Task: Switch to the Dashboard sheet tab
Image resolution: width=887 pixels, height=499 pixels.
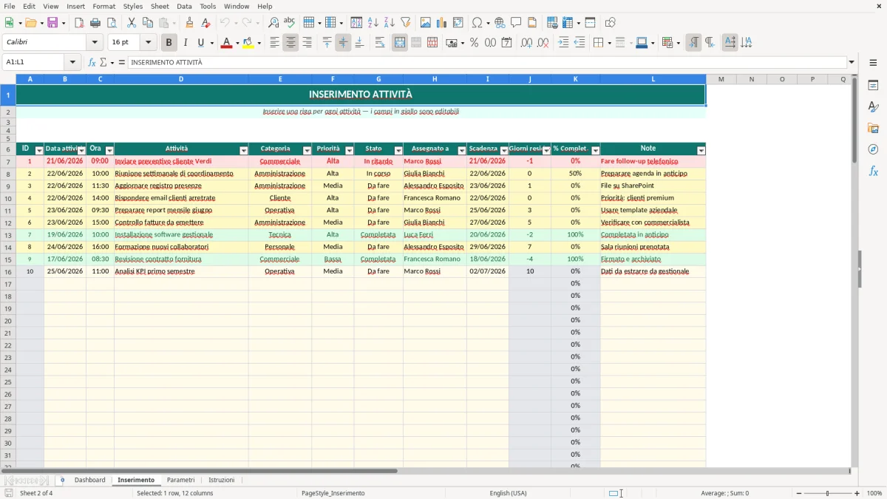Action: tap(90, 481)
